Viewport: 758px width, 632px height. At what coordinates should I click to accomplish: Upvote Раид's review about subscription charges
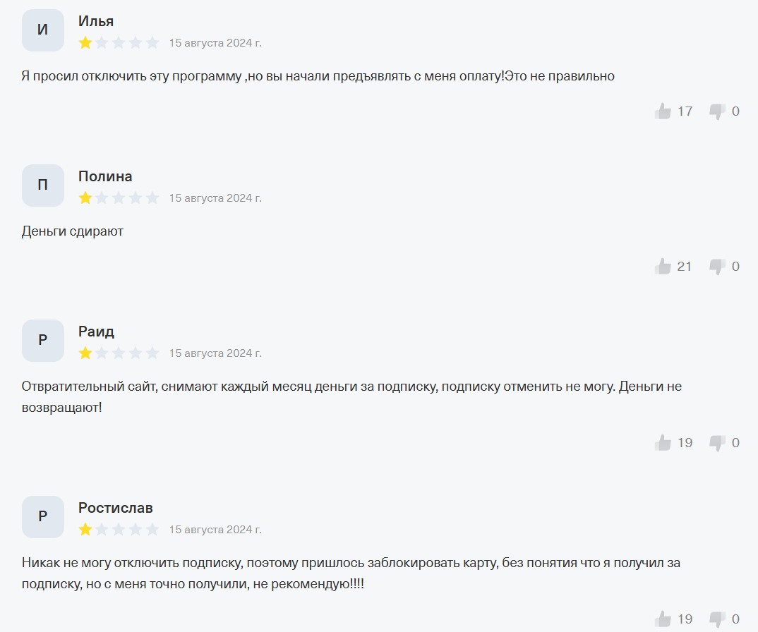(x=663, y=443)
